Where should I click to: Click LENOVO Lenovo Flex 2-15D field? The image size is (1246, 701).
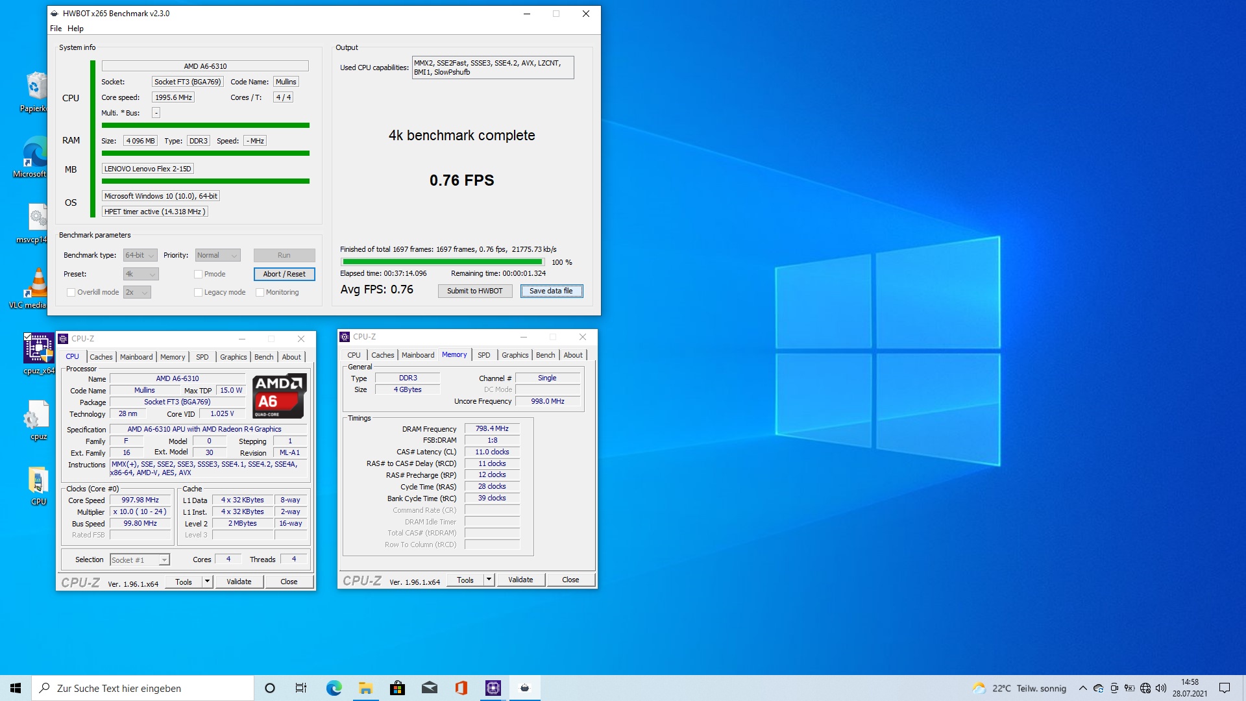[148, 169]
